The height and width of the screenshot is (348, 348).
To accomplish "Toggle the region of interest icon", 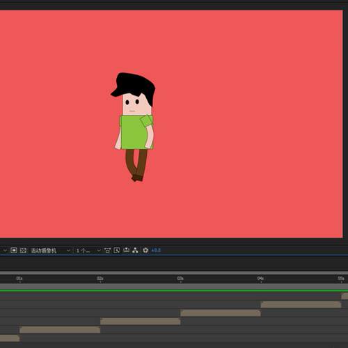I will pos(14,251).
